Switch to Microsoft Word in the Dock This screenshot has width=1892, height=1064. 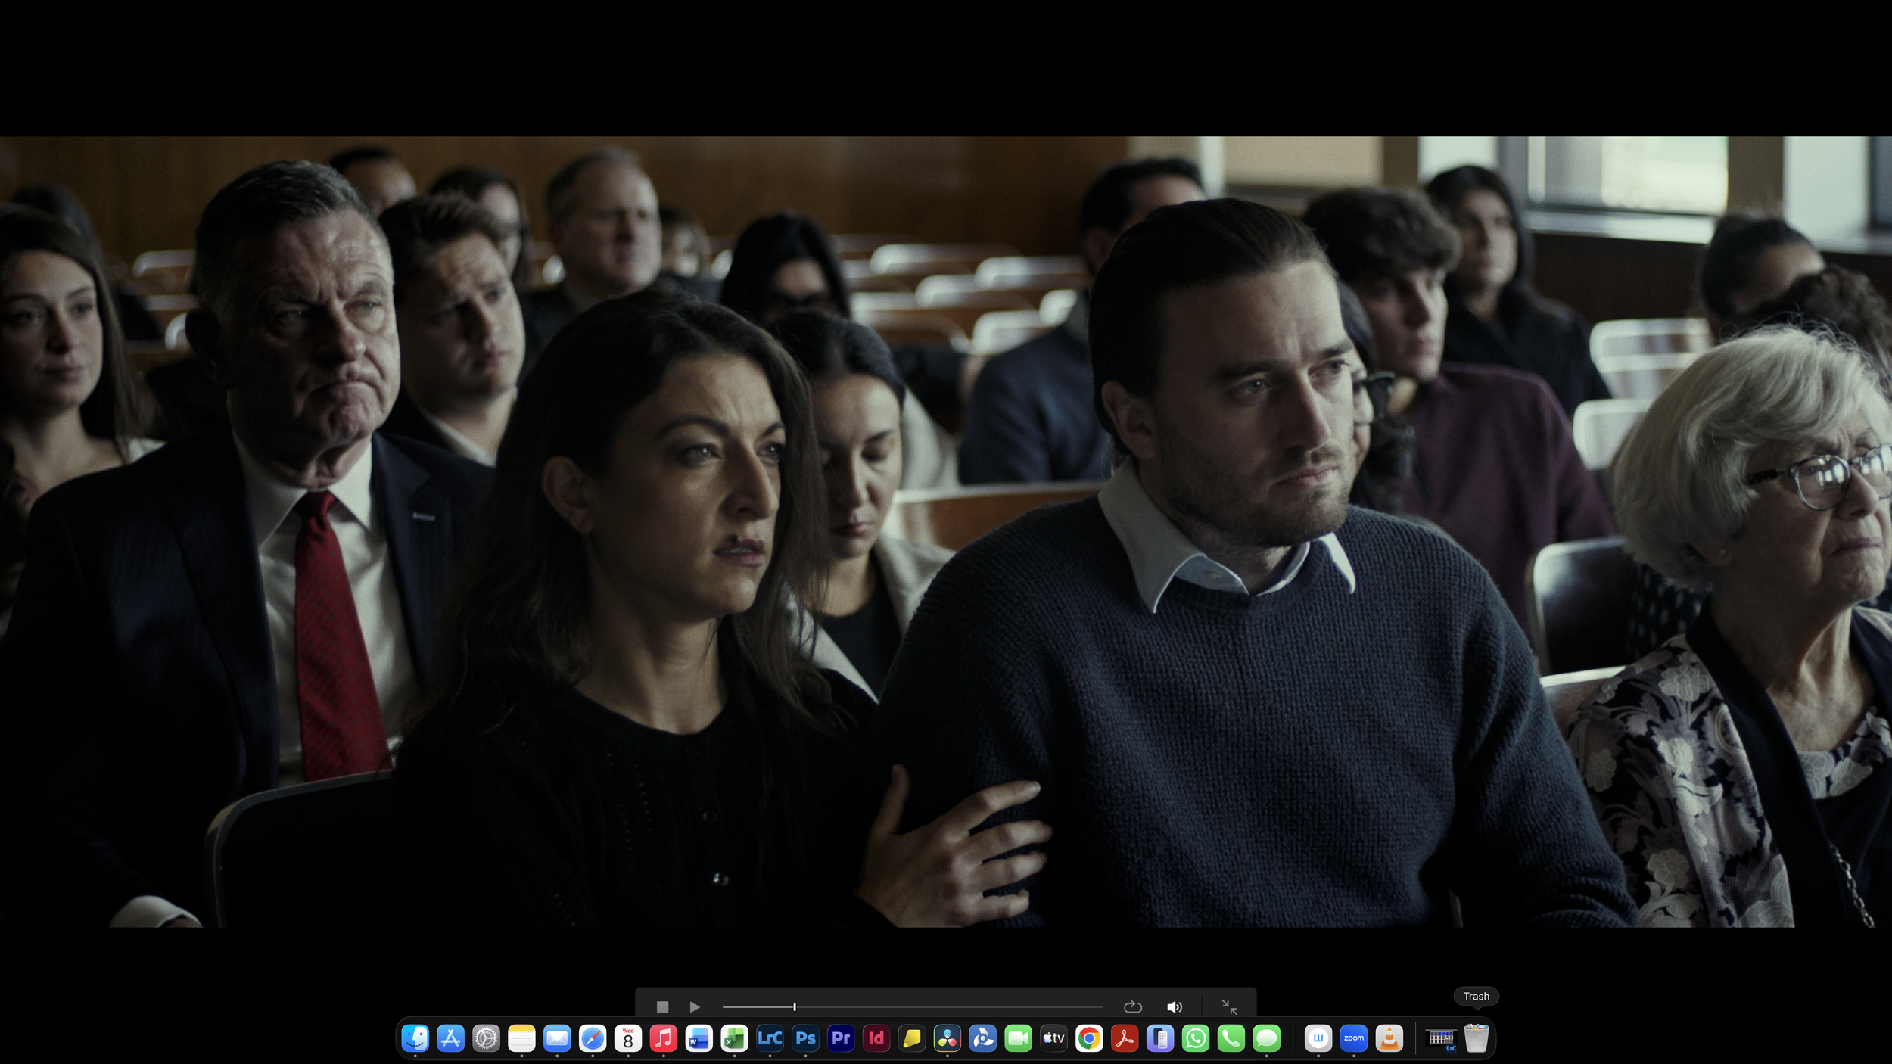(699, 1038)
